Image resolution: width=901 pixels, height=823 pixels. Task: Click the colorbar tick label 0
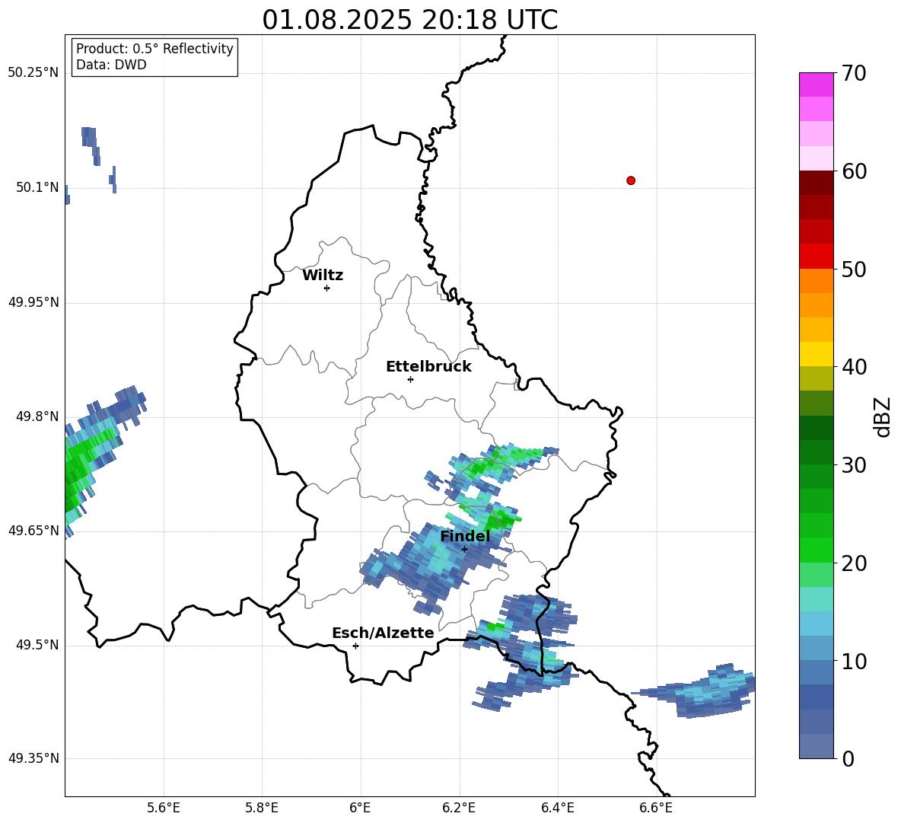(x=848, y=759)
